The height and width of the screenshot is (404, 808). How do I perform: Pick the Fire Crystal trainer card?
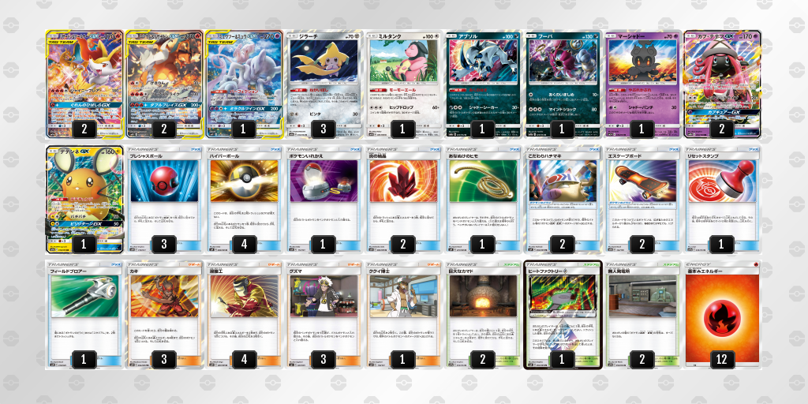click(x=403, y=200)
